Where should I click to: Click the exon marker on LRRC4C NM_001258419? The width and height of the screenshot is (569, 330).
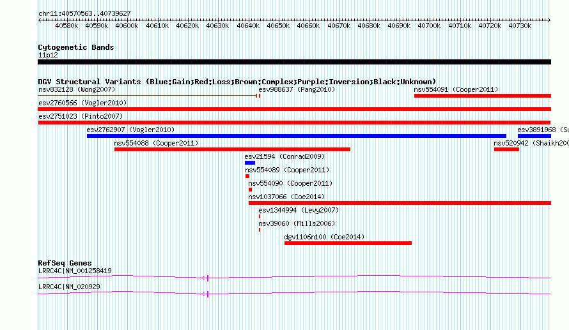click(208, 278)
